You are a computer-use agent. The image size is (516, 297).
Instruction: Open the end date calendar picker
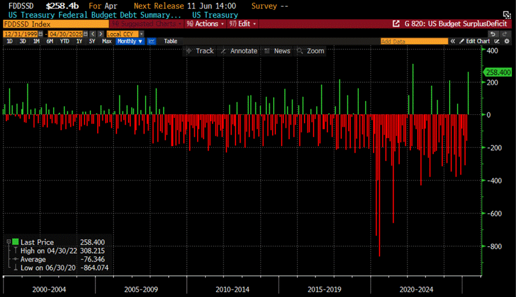click(x=86, y=34)
